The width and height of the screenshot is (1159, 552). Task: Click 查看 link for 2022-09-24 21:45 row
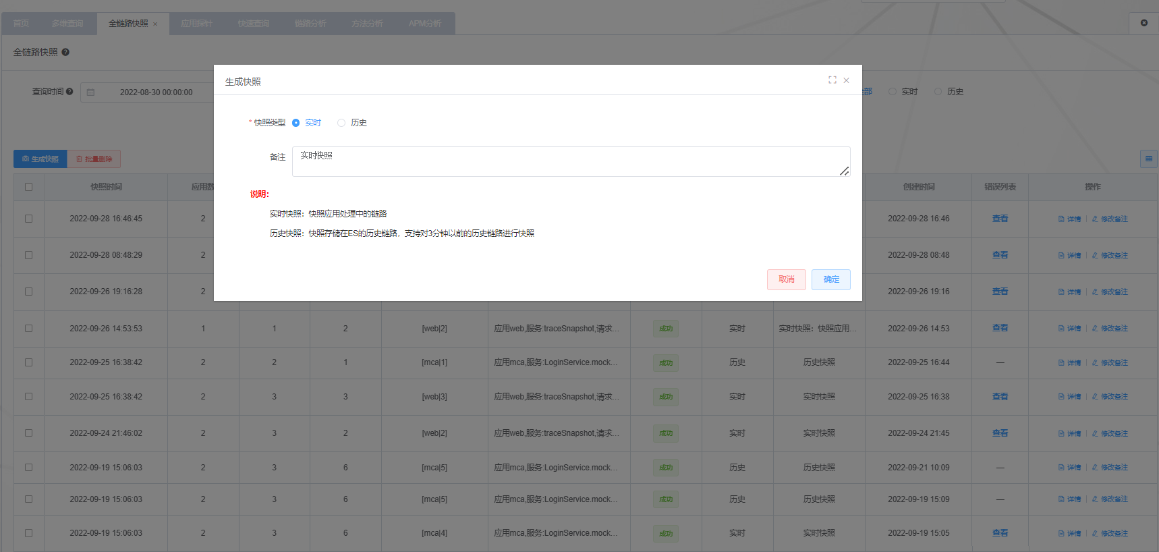pos(1000,433)
